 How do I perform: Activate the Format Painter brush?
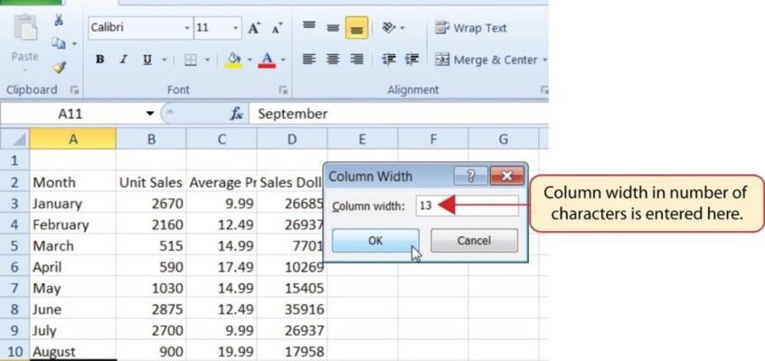59,67
